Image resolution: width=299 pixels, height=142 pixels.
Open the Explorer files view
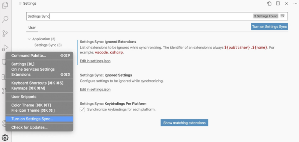pos(5,5)
